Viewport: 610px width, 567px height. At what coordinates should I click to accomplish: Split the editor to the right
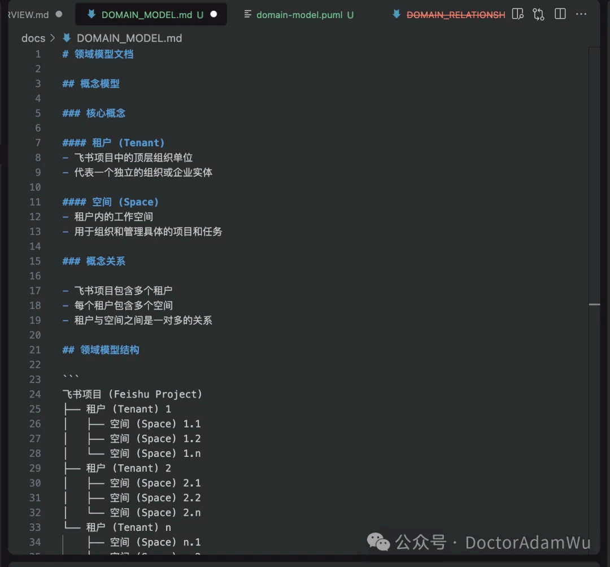(x=560, y=14)
